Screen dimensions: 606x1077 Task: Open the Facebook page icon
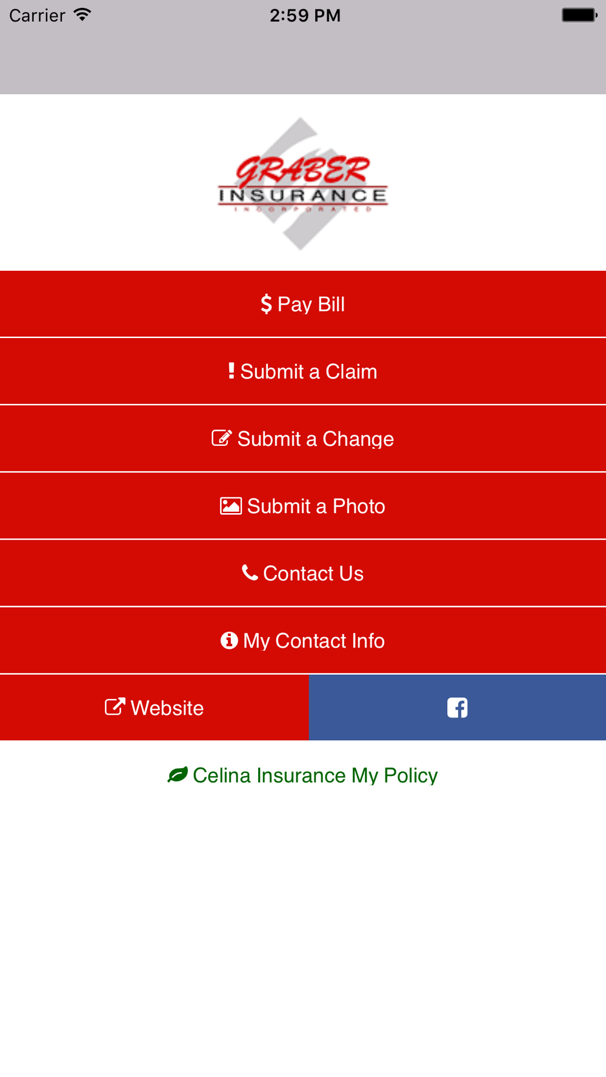click(x=458, y=708)
